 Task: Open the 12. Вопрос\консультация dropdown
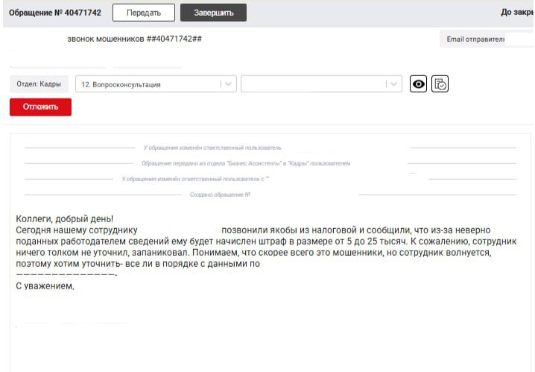156,84
